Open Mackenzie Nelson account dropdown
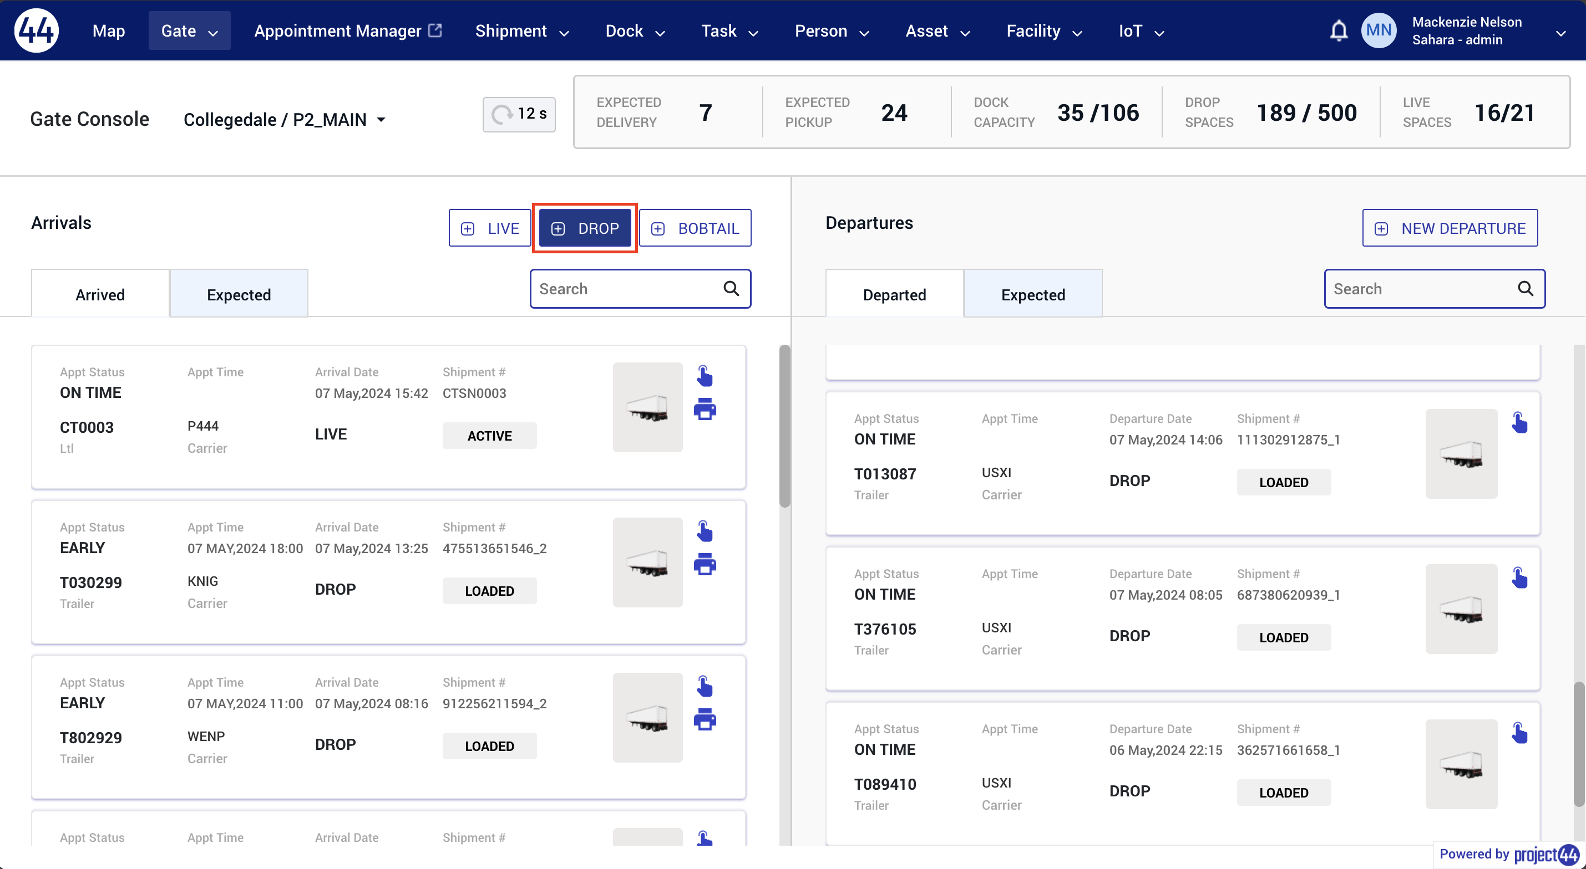Viewport: 1586px width, 869px height. click(x=1560, y=33)
